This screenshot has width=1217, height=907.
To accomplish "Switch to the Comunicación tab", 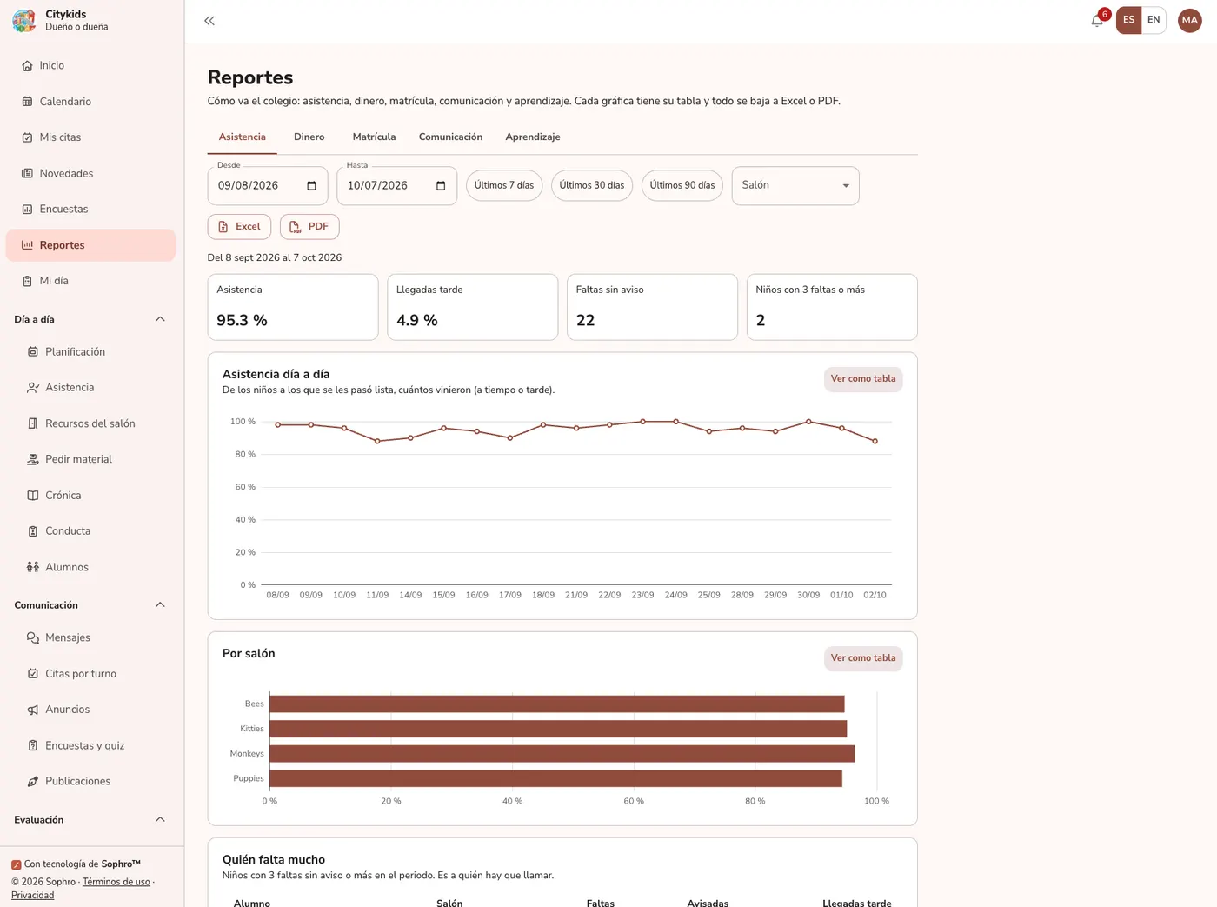I will (450, 137).
